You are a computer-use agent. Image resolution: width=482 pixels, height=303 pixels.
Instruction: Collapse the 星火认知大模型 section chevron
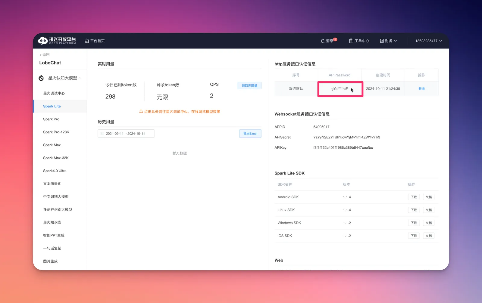pos(80,78)
